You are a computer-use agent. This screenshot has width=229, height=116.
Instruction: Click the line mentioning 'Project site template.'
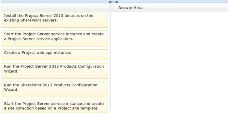[x=51, y=108]
